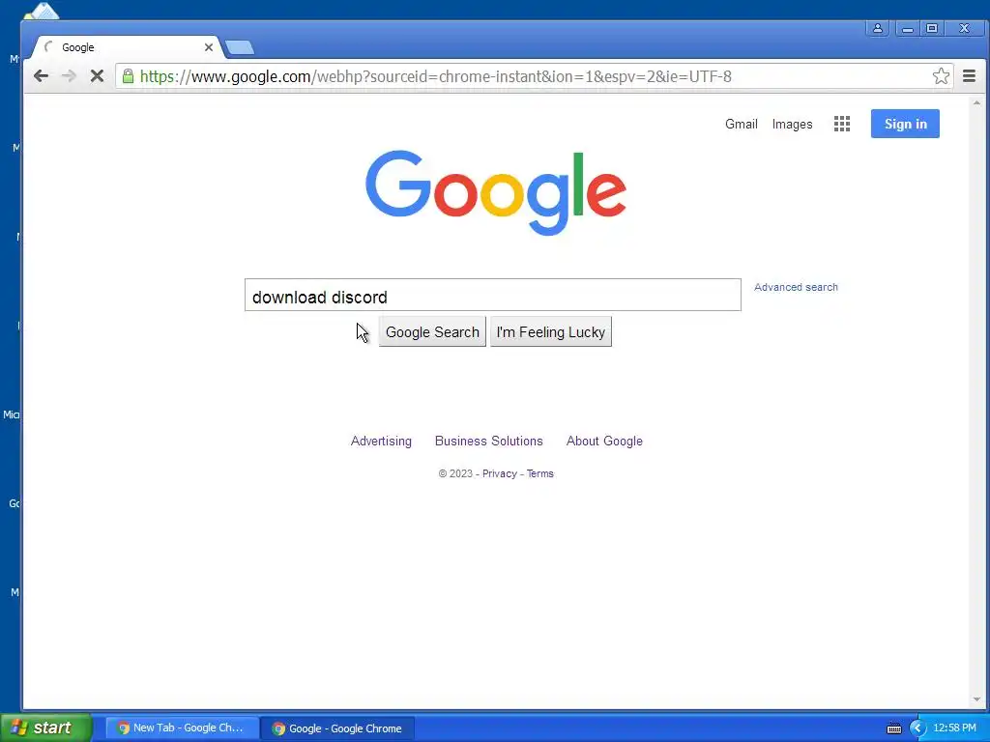Select Google - Google Chrome taskbar item
The image size is (990, 742).
pos(337,728)
